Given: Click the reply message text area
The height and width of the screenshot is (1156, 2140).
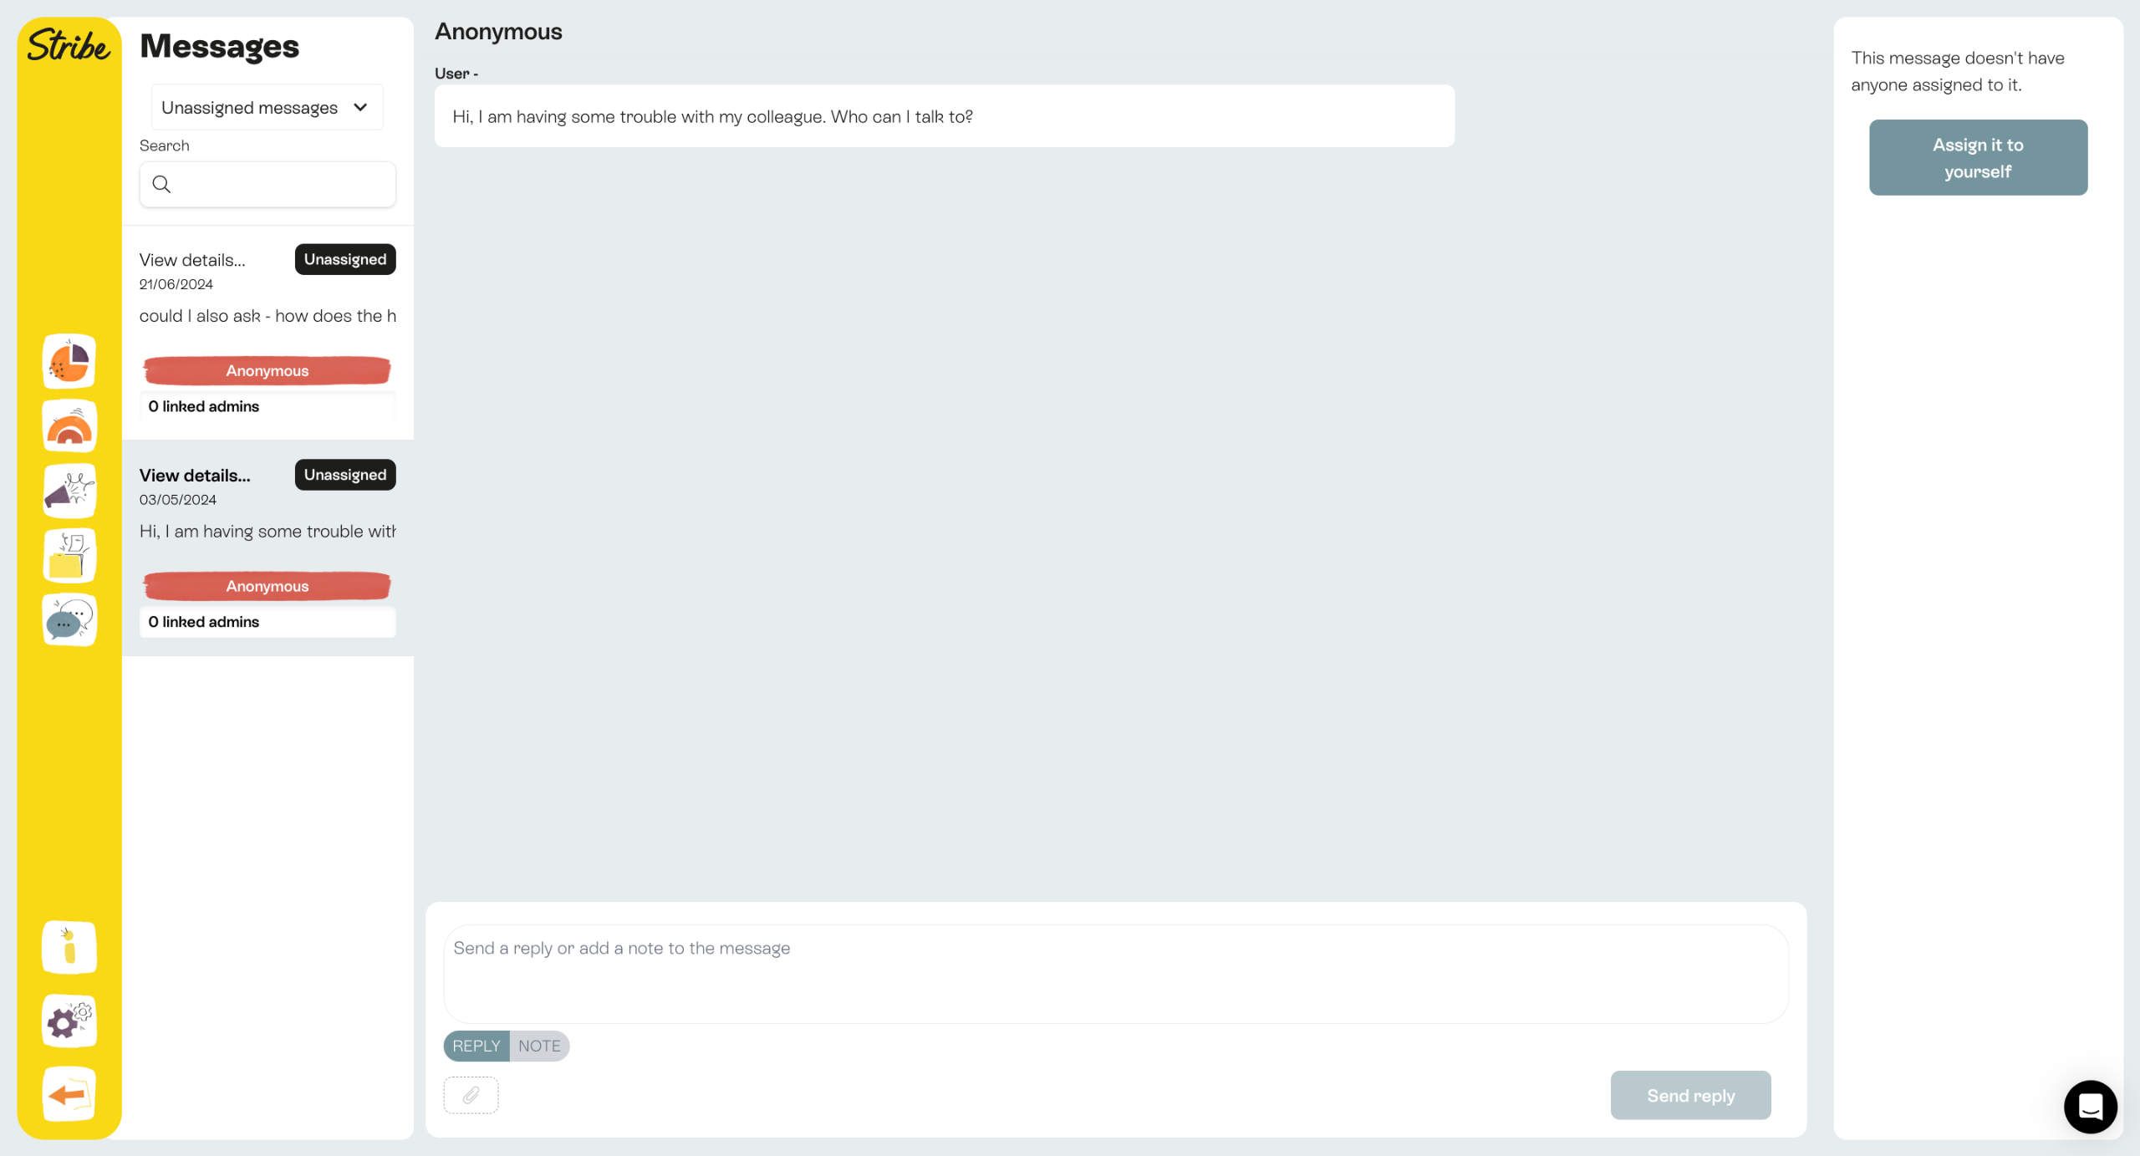Looking at the screenshot, I should tap(1116, 974).
